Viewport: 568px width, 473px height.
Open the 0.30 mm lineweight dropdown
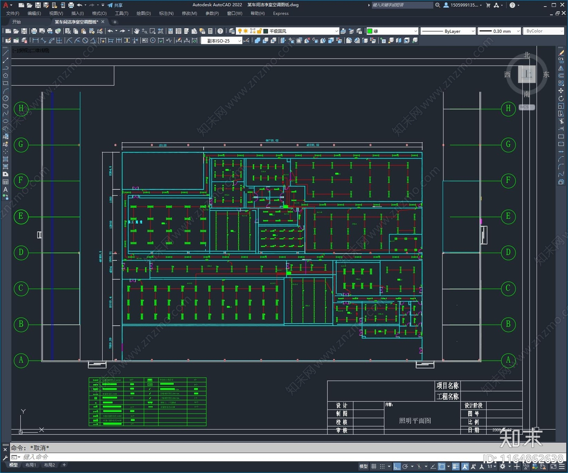[499, 31]
